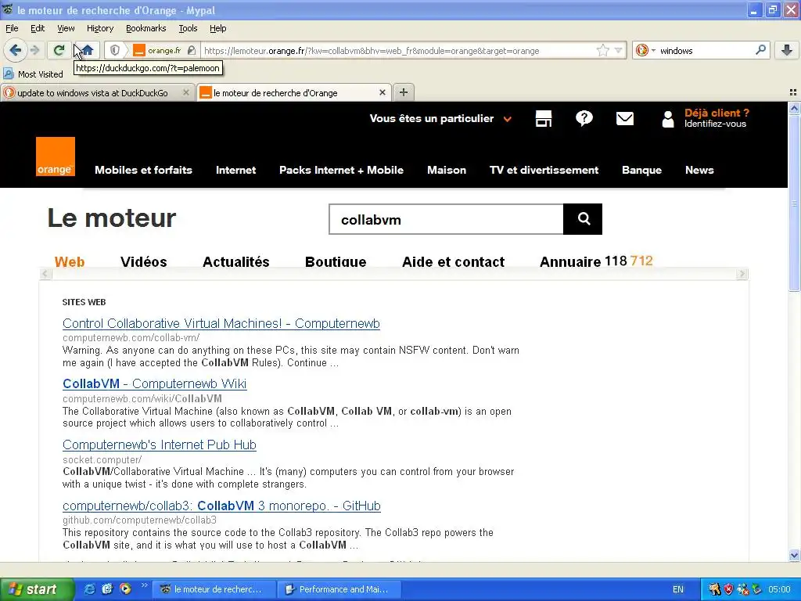
Task: Launch Internet Explorer from the quick launch bar
Action: (x=89, y=589)
